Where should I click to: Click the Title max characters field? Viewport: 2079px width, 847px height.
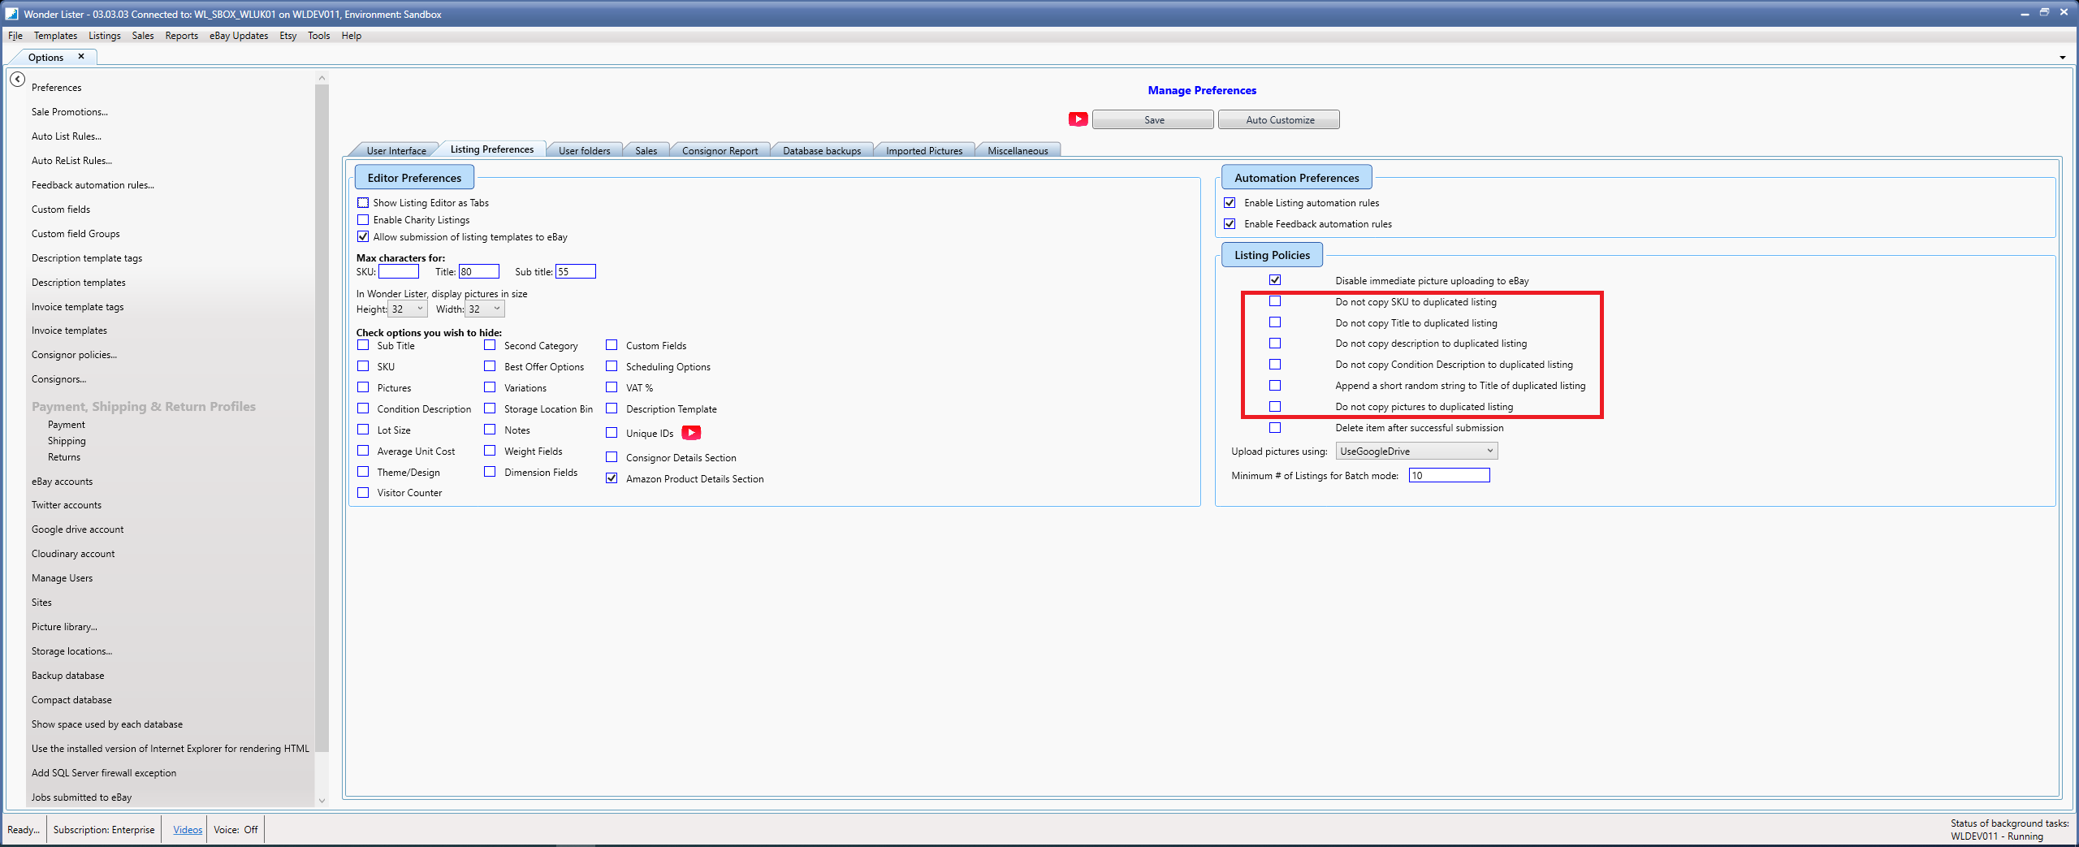click(x=479, y=272)
